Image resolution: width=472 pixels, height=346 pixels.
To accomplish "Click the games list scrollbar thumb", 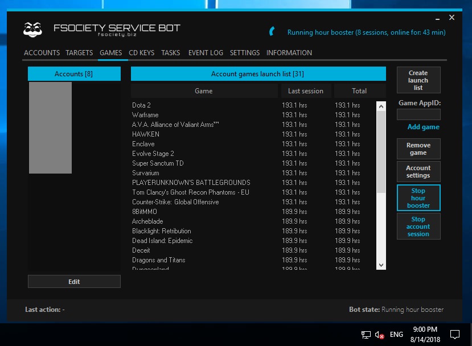I will tap(381, 152).
